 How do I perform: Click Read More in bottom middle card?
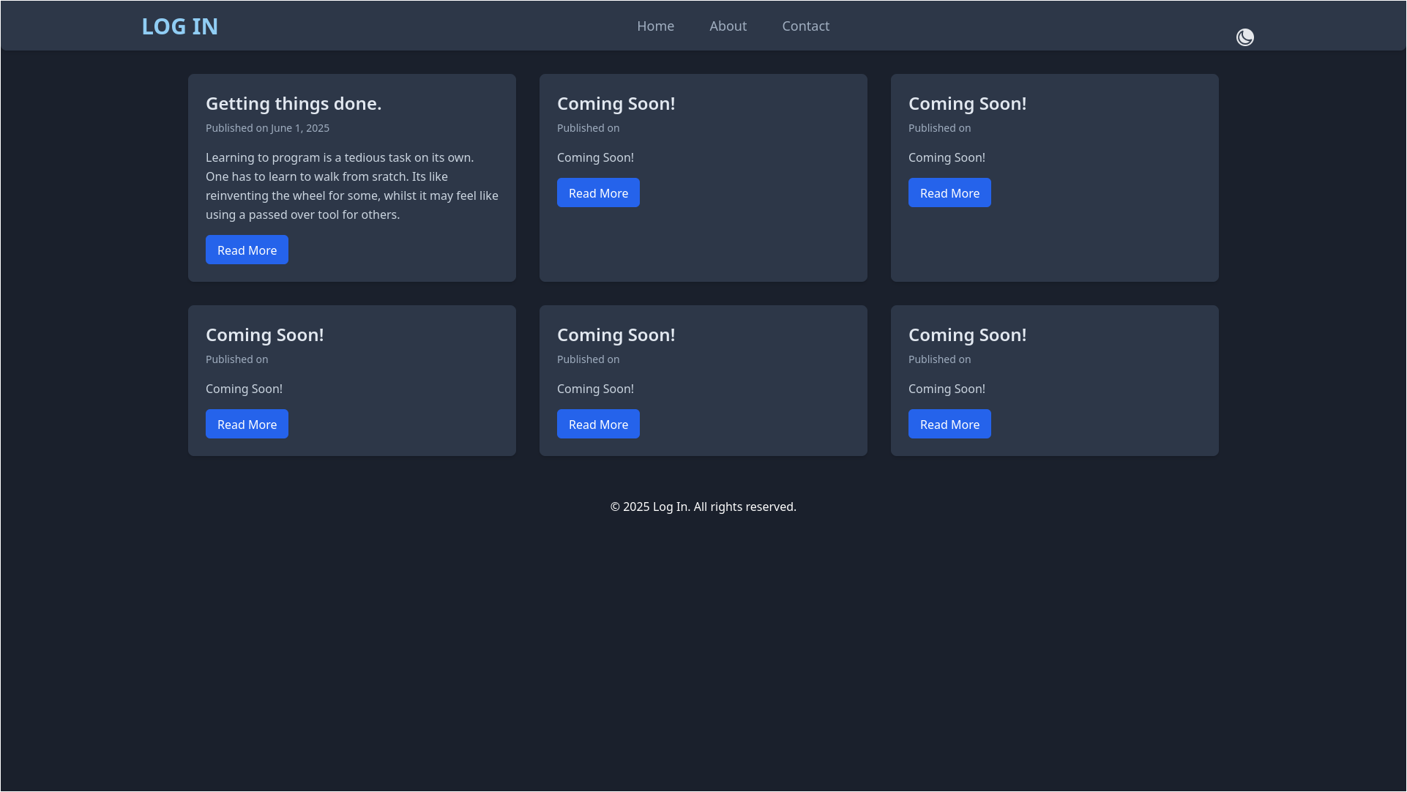tap(598, 425)
